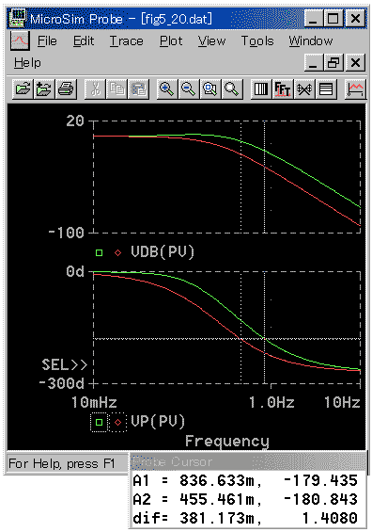Open the Plot menu

pos(171,41)
